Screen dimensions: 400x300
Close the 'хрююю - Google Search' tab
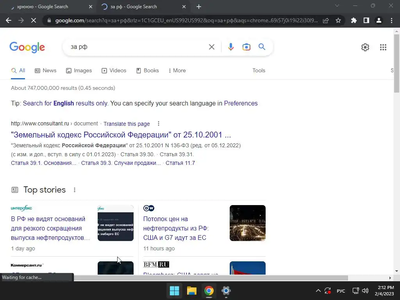(x=90, y=7)
